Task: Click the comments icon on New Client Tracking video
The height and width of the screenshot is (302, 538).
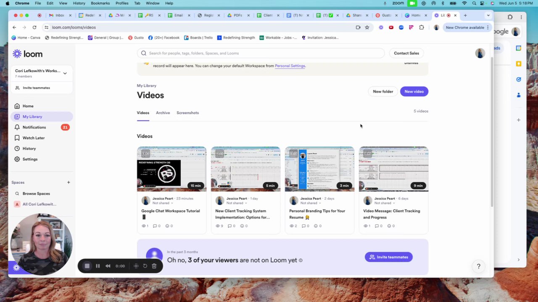Action: coord(229,226)
